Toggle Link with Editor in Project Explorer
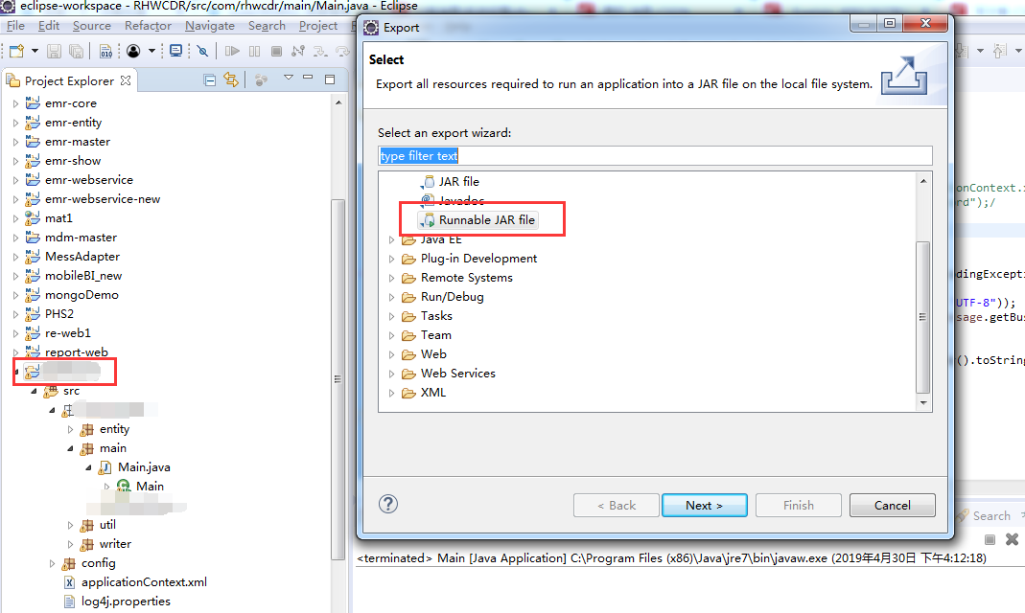1025x613 pixels. [x=230, y=79]
